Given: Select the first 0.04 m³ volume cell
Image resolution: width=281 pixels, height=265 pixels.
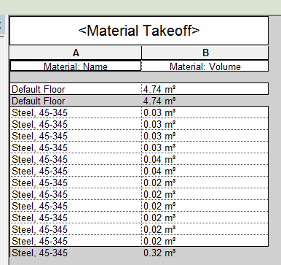Looking at the screenshot, I should (x=205, y=159).
